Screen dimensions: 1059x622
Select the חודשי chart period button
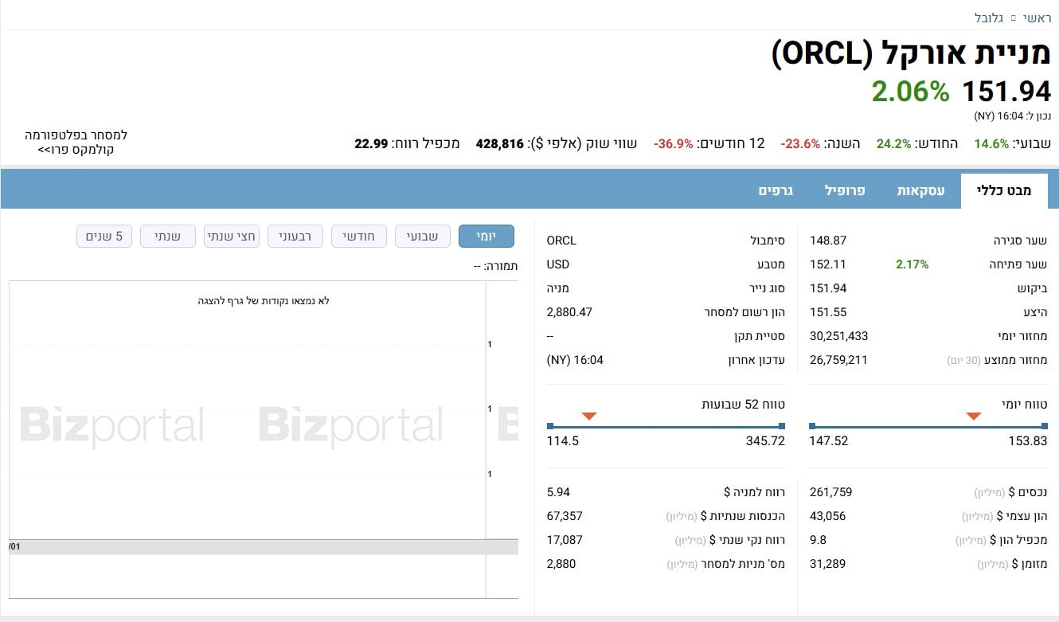pyautogui.click(x=359, y=237)
